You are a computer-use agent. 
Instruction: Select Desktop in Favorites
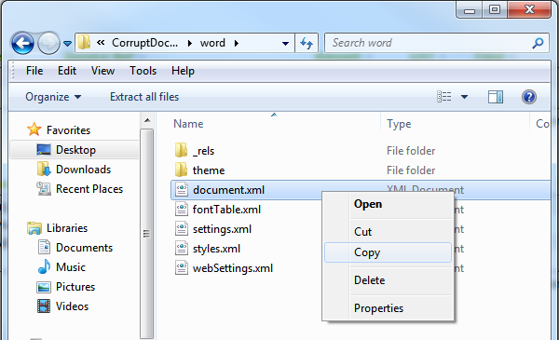point(75,150)
